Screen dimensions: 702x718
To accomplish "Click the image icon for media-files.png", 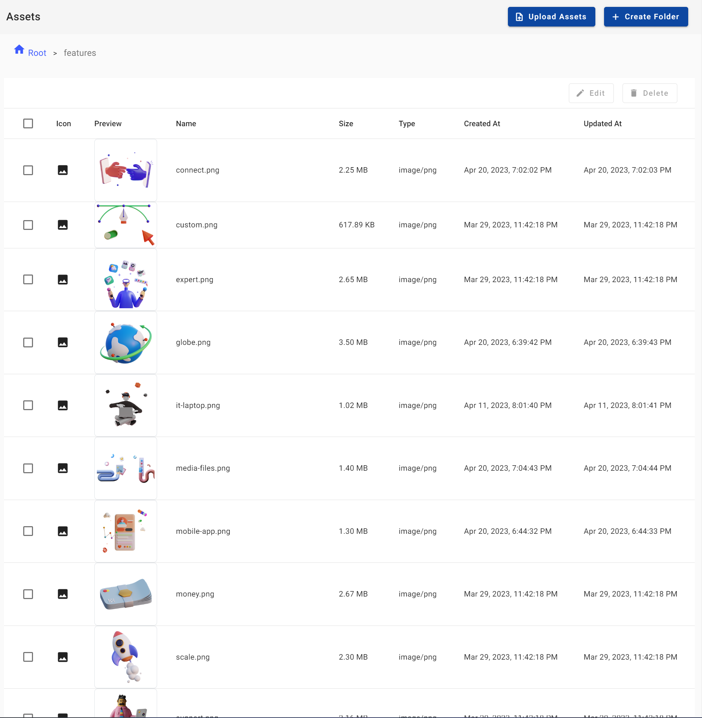I will (x=63, y=468).
